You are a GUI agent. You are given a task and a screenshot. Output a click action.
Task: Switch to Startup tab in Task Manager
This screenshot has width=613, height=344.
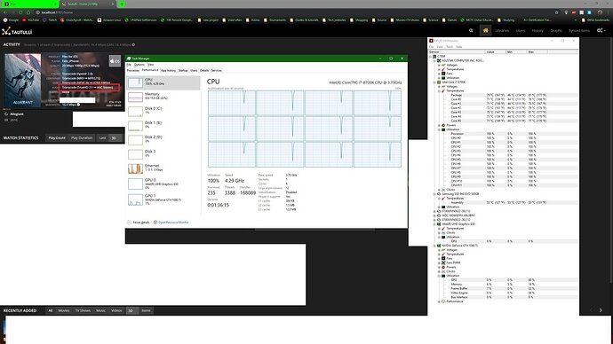click(x=183, y=71)
